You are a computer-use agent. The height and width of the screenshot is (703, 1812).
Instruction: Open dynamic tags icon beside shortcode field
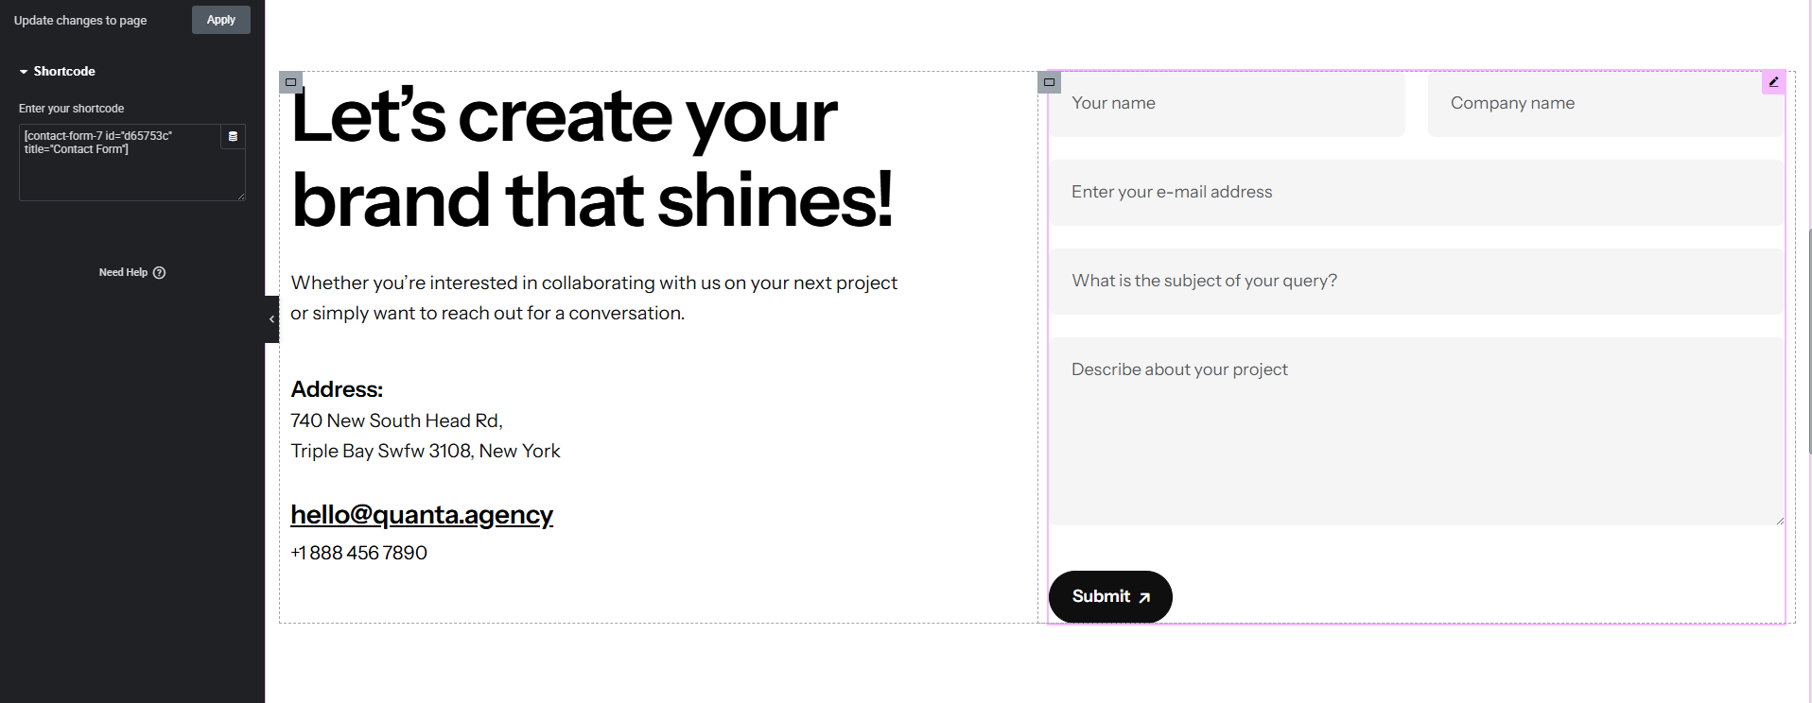(233, 137)
